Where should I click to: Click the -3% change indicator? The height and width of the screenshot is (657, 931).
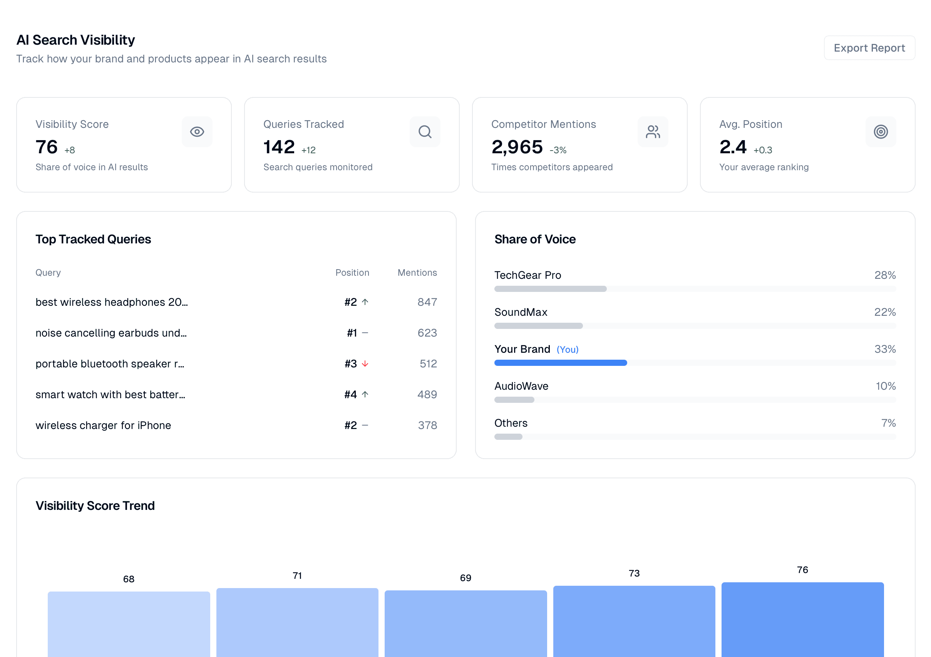tap(558, 150)
